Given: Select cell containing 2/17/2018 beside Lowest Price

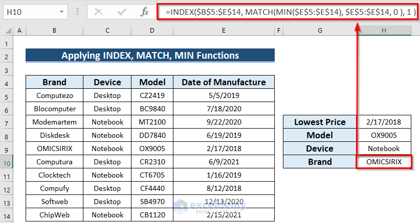Looking at the screenshot, I should 384,122.
